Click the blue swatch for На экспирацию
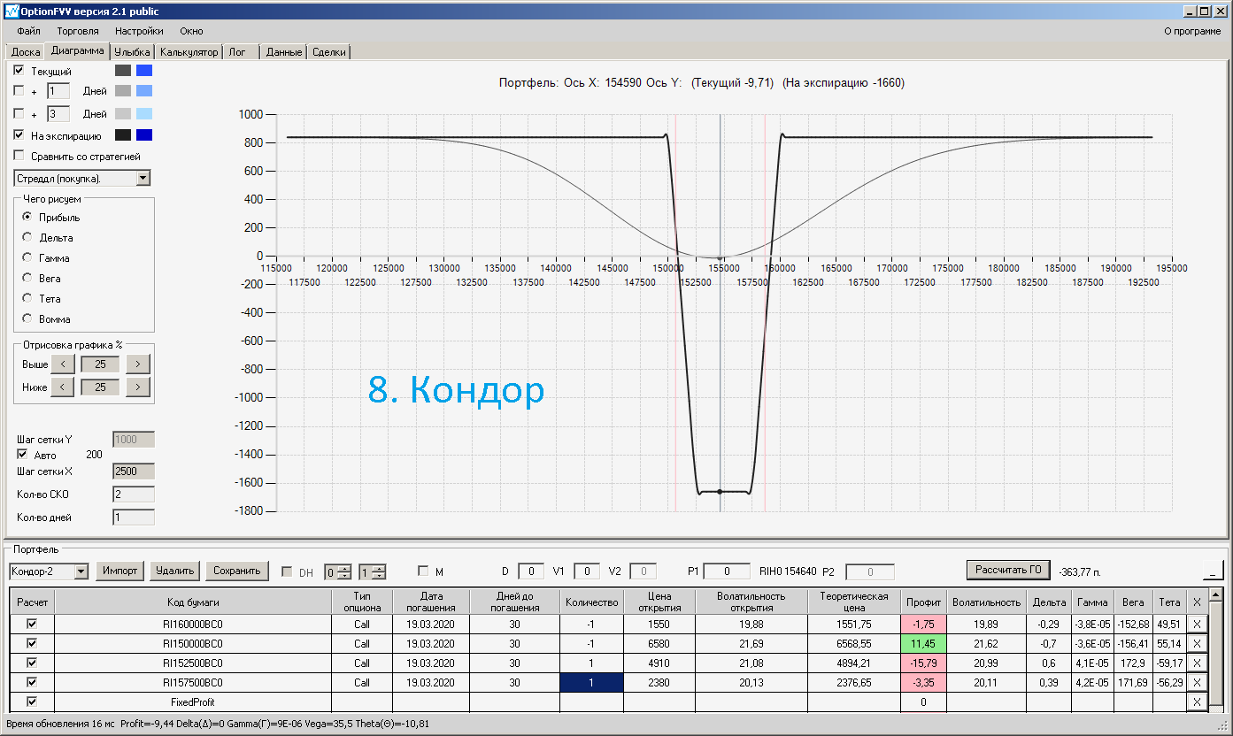The image size is (1233, 736). click(144, 135)
